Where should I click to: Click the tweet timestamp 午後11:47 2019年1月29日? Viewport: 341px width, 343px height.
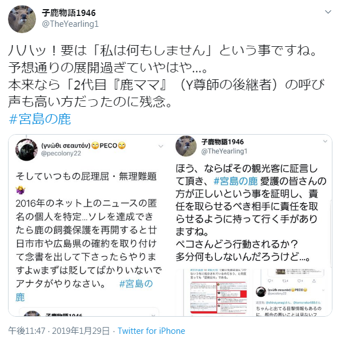tap(59, 331)
